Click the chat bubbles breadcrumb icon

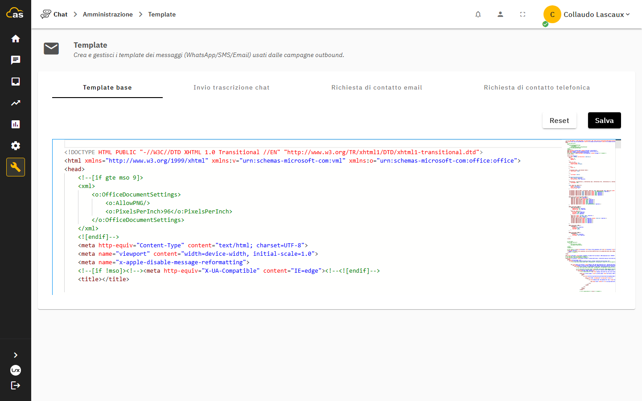point(45,14)
